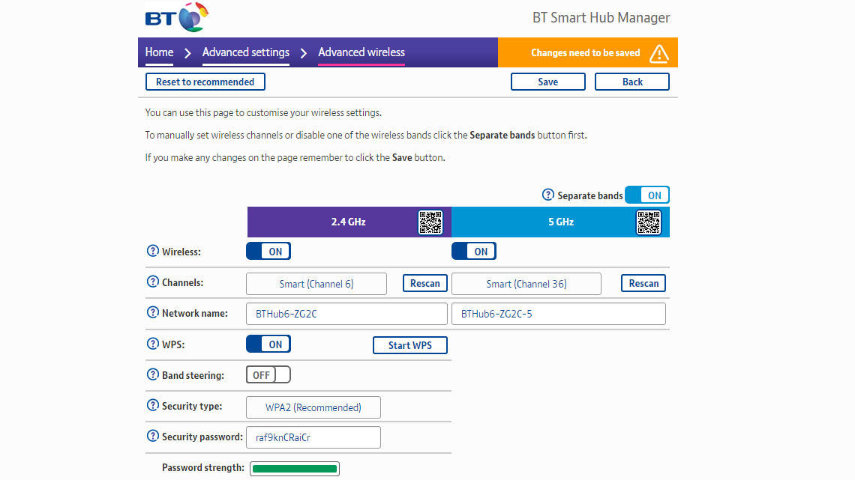Enable Band steering toggle
This screenshot has width=855, height=480.
pyautogui.click(x=268, y=374)
